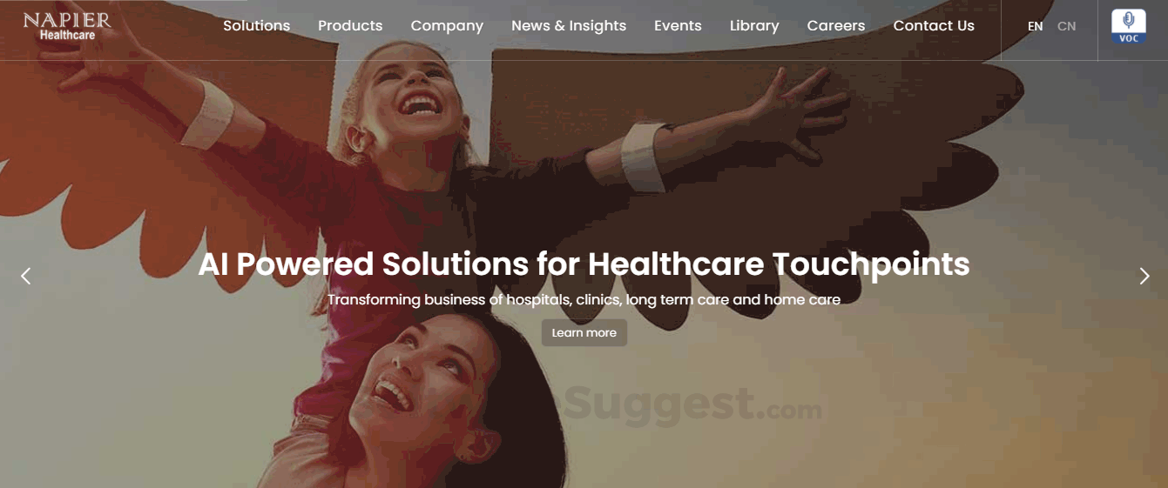Click the Learn more button
The width and height of the screenshot is (1168, 488).
tap(584, 332)
